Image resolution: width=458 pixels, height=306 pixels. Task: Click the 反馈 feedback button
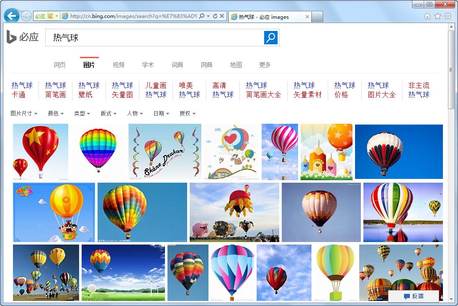click(x=414, y=296)
